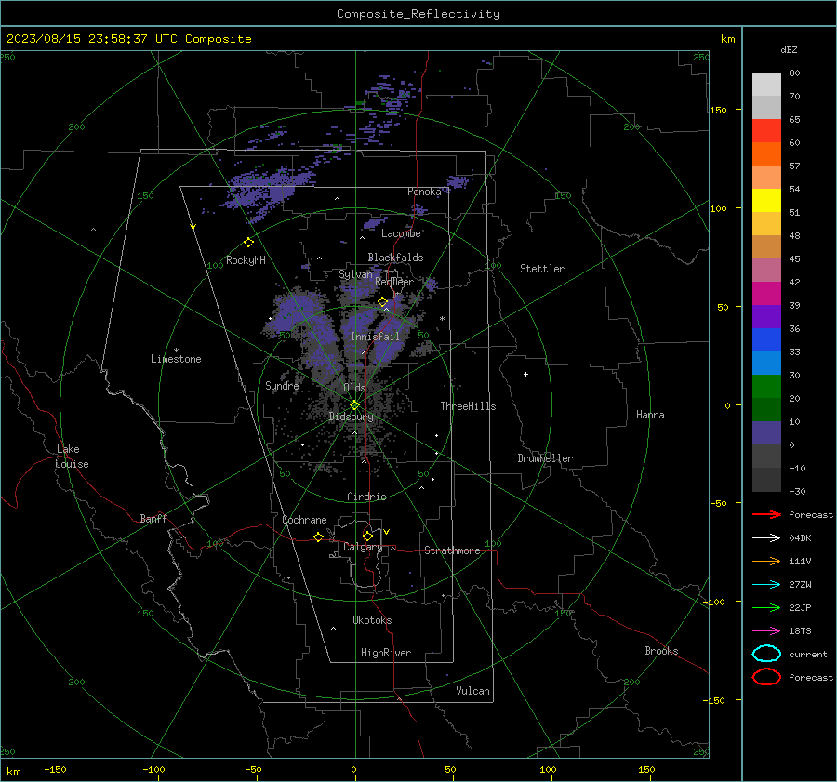This screenshot has height=782, width=837.
Task: Click the '-150' tick label on bottom axis
Action: click(x=55, y=769)
